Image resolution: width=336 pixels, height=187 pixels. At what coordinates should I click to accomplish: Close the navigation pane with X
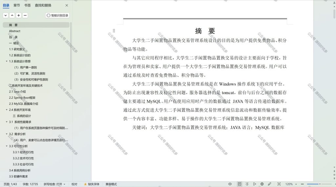coord(67,5)
